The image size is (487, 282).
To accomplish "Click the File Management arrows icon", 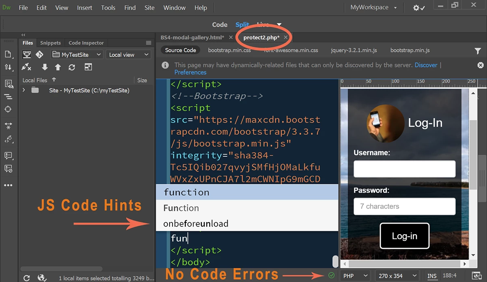I will tap(9, 67).
